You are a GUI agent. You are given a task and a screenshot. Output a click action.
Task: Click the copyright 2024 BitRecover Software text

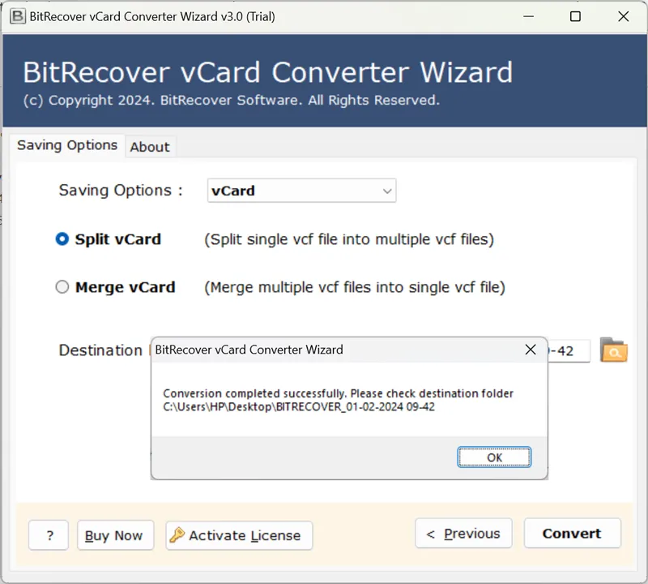[231, 100]
